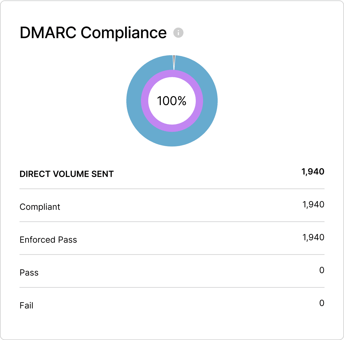
Task: Click the blue outer donut ring
Action: click(x=134, y=100)
